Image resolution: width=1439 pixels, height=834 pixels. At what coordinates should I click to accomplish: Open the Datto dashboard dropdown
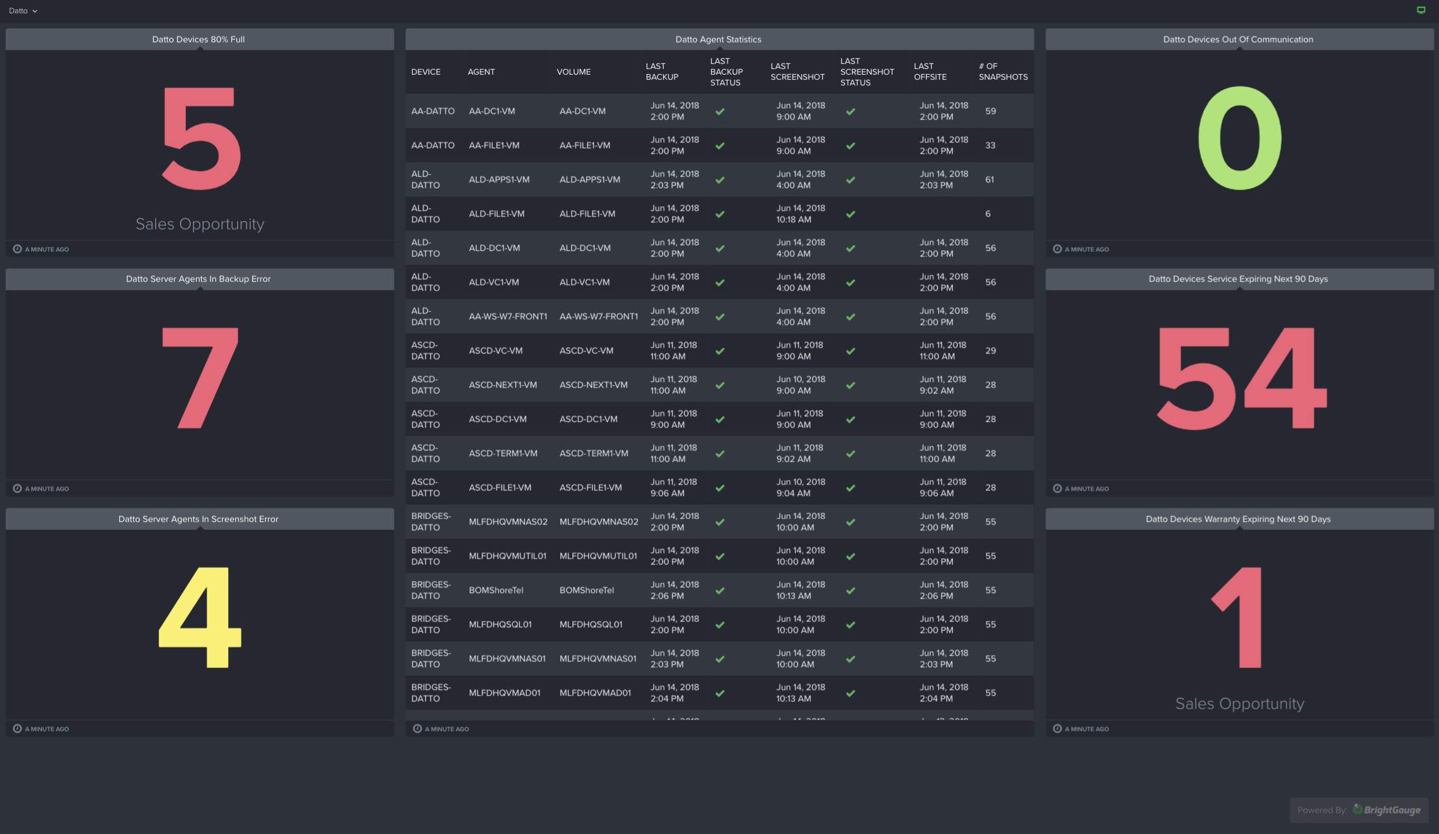click(x=23, y=11)
